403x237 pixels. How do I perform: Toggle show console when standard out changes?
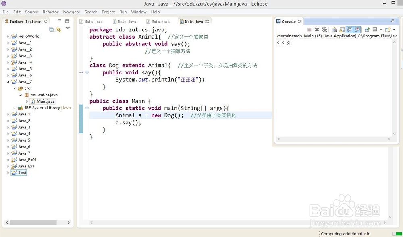pyautogui.click(x=349, y=29)
